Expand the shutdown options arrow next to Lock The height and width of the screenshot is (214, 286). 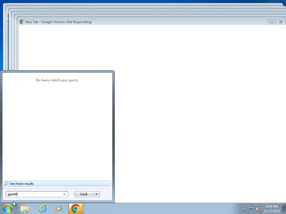click(96, 194)
